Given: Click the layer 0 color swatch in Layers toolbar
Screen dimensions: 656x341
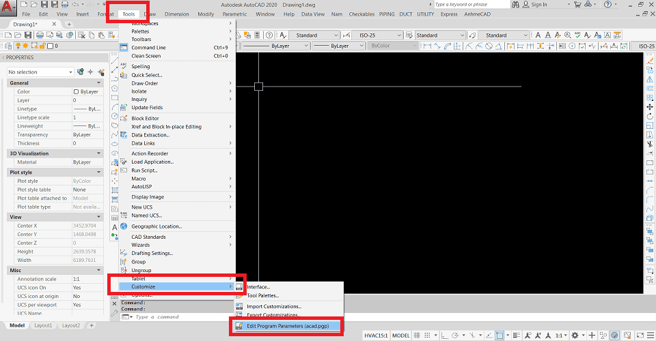Looking at the screenshot, I should coord(50,46).
